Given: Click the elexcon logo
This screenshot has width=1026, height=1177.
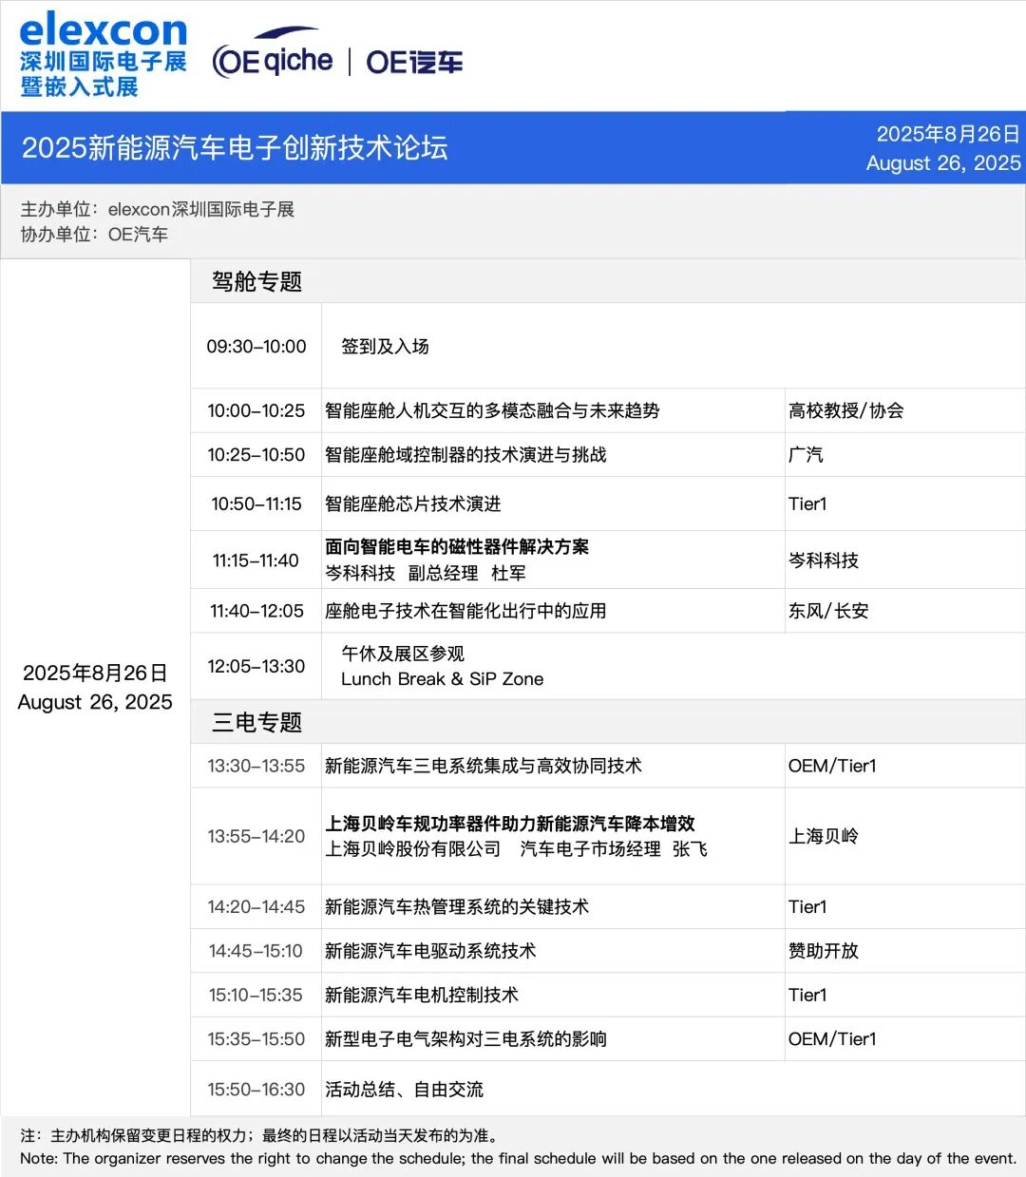Looking at the screenshot, I should [x=103, y=55].
